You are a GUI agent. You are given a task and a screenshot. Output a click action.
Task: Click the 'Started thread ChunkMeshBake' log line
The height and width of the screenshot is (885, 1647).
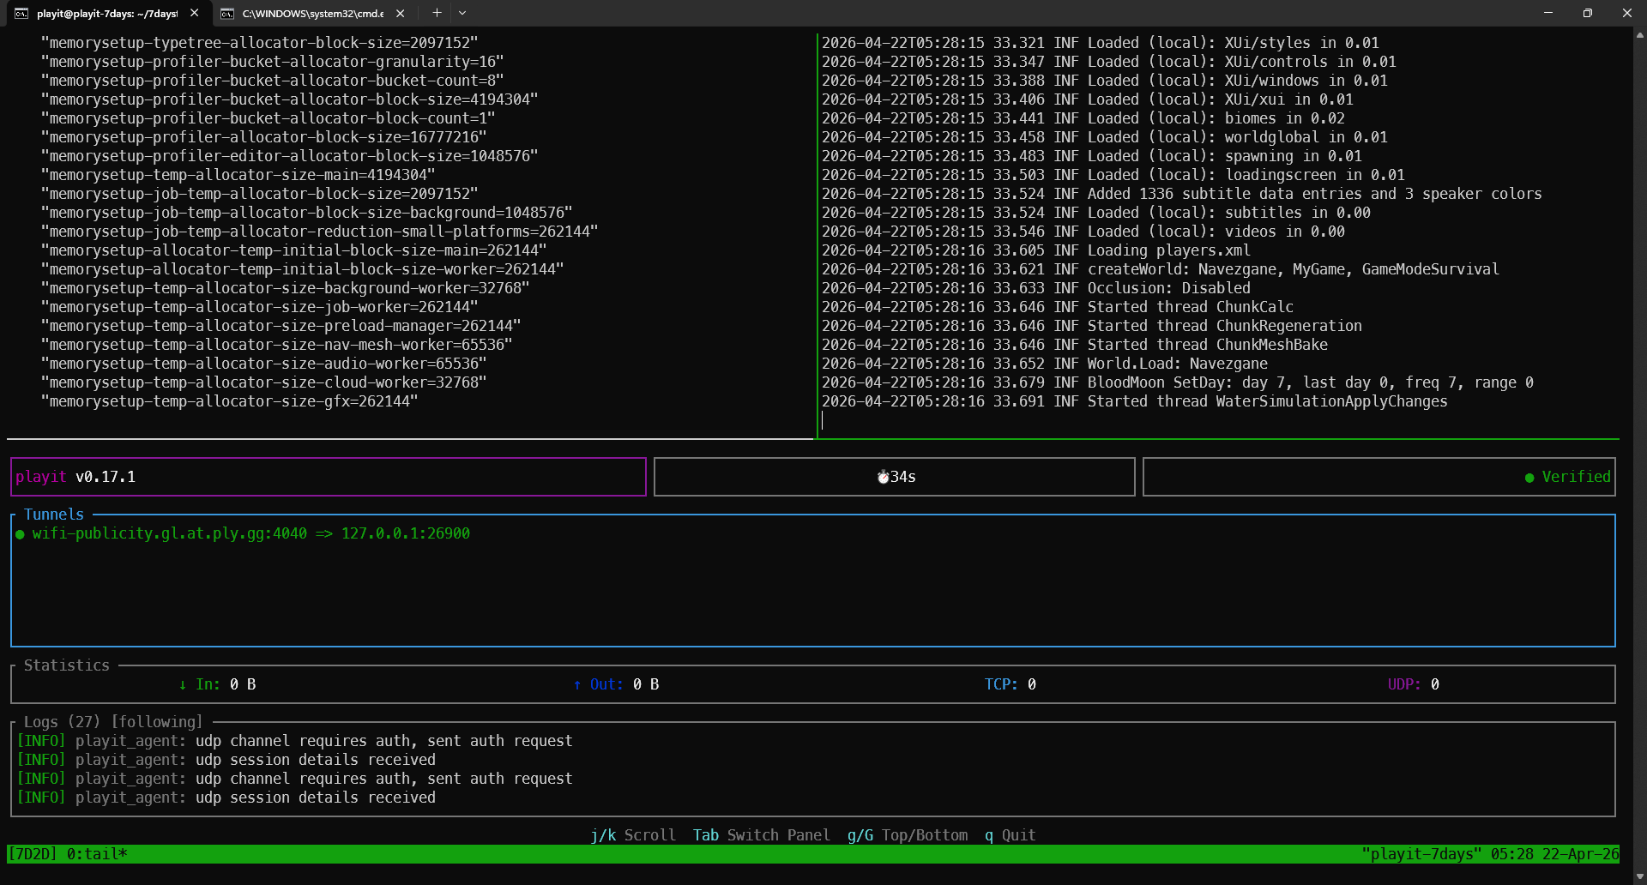[1075, 345]
